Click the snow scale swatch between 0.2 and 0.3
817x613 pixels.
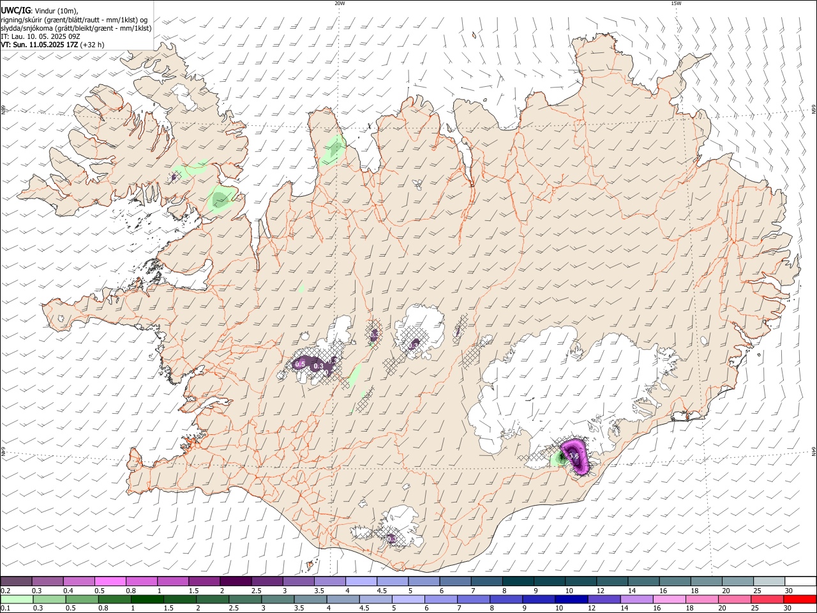(16, 581)
